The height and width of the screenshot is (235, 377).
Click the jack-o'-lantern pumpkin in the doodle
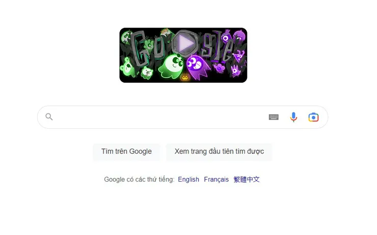[184, 77]
